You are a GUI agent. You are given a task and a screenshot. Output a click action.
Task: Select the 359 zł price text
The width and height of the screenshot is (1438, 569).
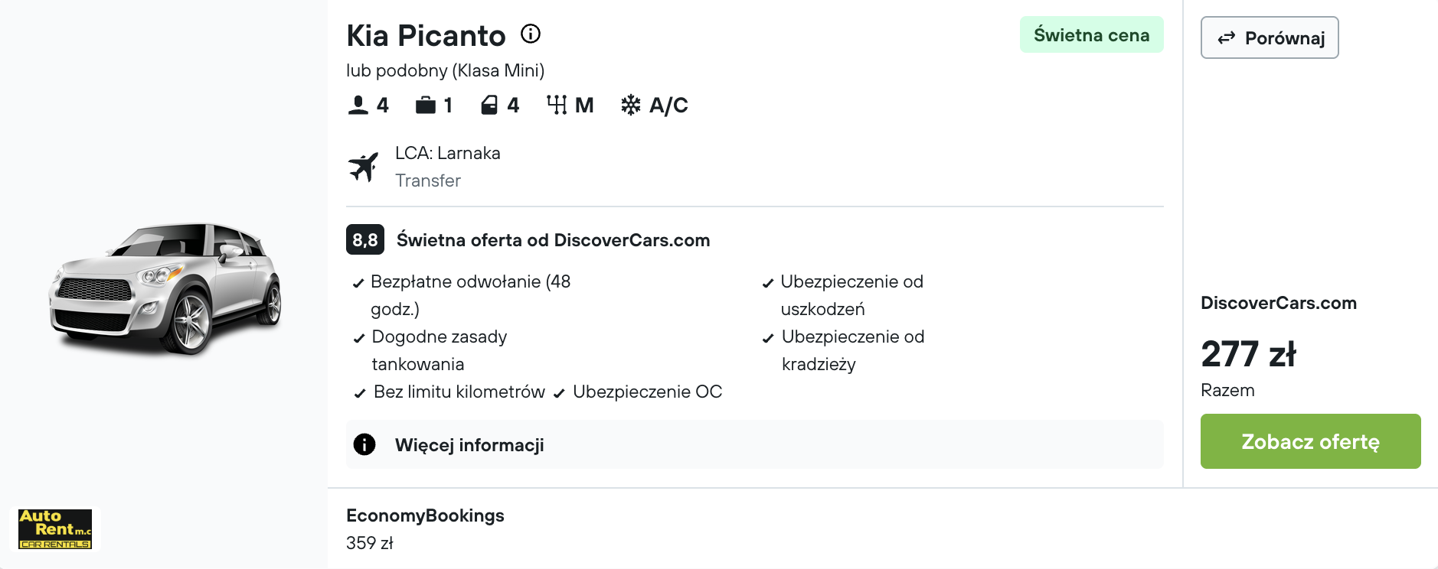point(370,543)
